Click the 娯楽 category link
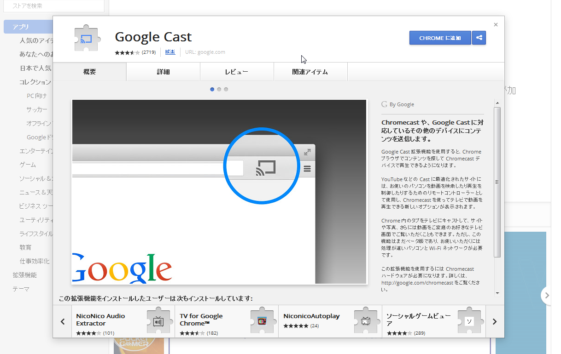The height and width of the screenshot is (354, 561). click(170, 52)
